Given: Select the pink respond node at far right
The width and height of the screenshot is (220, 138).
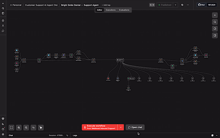Looking at the screenshot, I should pos(206,55).
